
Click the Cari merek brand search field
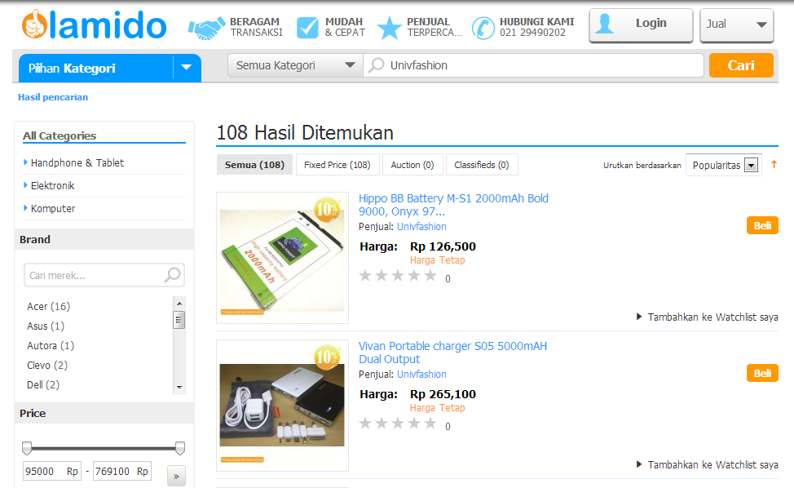pos(104,275)
